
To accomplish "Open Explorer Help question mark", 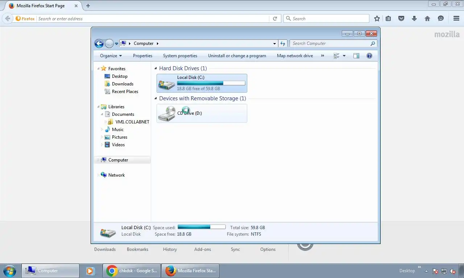I will pyautogui.click(x=369, y=56).
